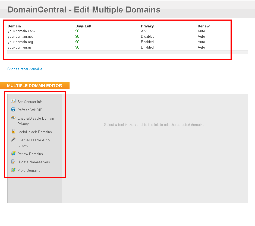The height and width of the screenshot is (226, 255).
Task: Select the your-domain.com row
Action: click(21, 31)
